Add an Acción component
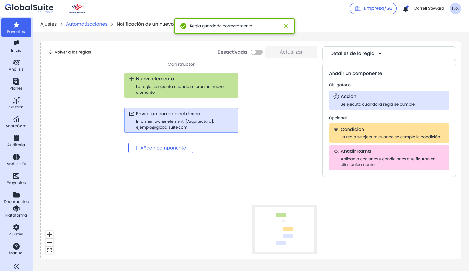 (389, 100)
